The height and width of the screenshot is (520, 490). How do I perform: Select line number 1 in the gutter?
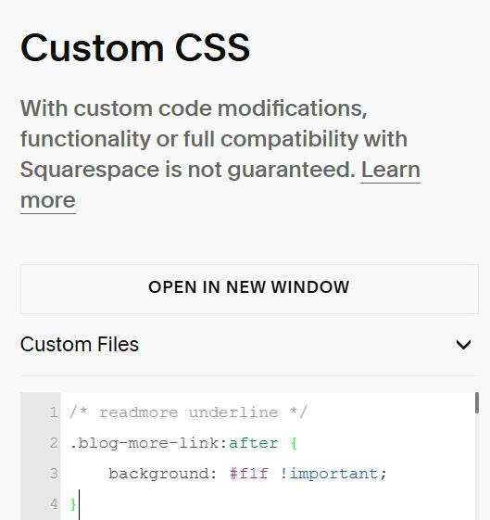pos(54,412)
